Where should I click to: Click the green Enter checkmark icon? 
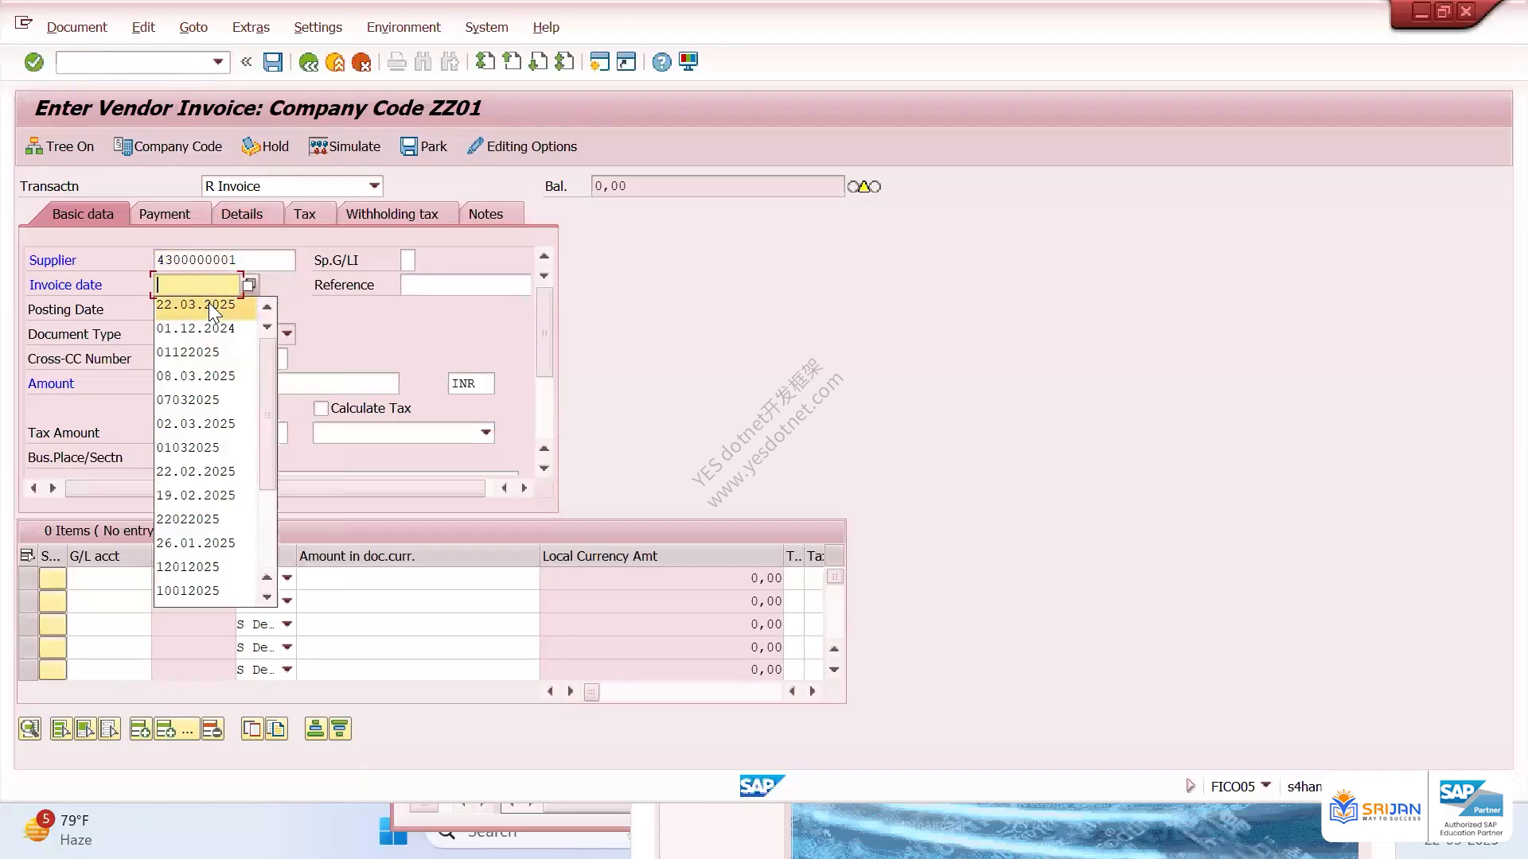point(34,62)
